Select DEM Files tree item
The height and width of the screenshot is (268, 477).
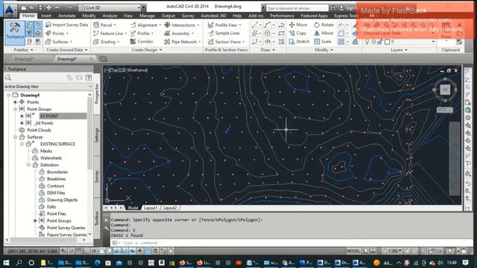[56, 193]
